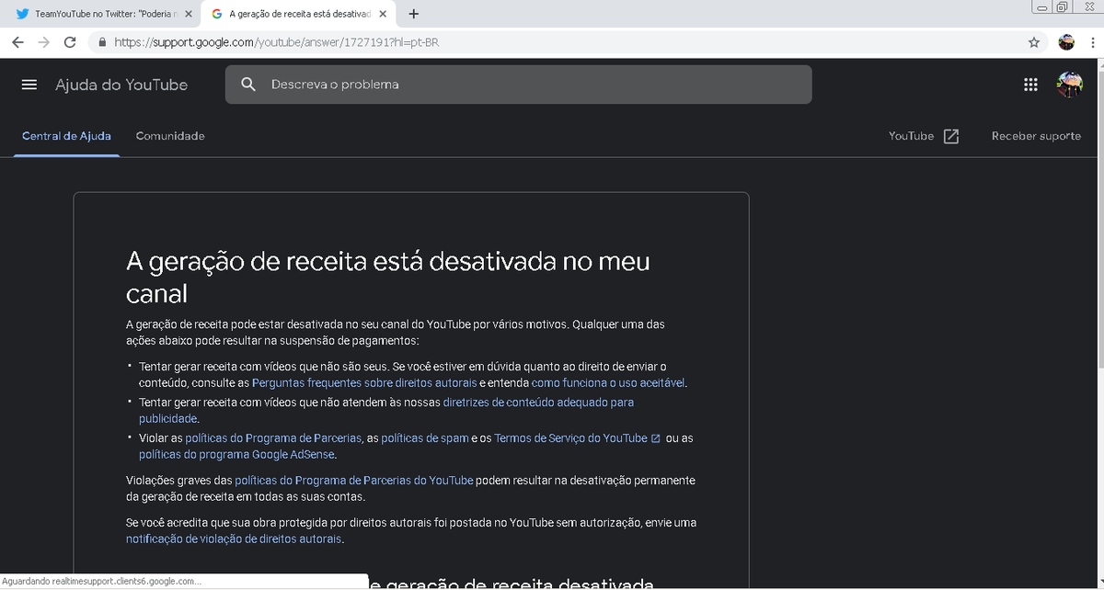Open 'diretrizes de conteúdo adequado para publicidade' link
Image resolution: width=1104 pixels, height=590 pixels.
click(x=386, y=410)
